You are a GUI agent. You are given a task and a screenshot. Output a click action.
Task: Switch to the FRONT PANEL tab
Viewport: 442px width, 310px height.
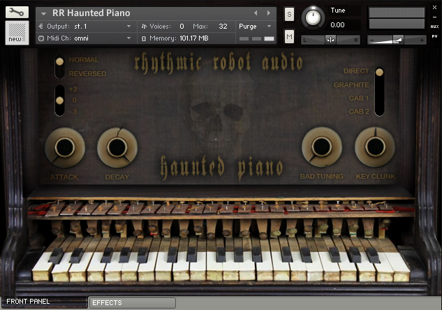coord(45,302)
